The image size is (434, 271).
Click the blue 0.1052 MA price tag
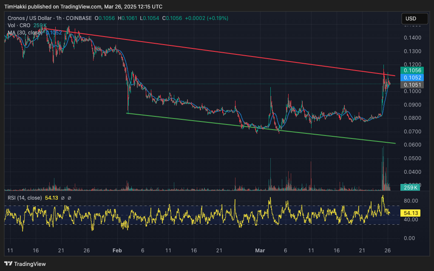412,78
